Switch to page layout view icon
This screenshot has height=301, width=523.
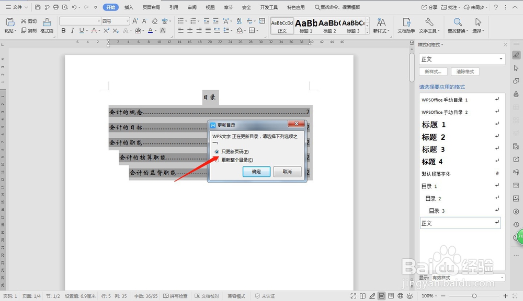(382, 296)
